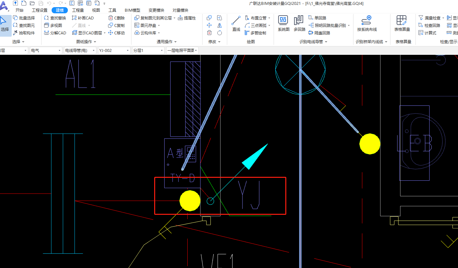Open the 工具 tab

point(112,10)
